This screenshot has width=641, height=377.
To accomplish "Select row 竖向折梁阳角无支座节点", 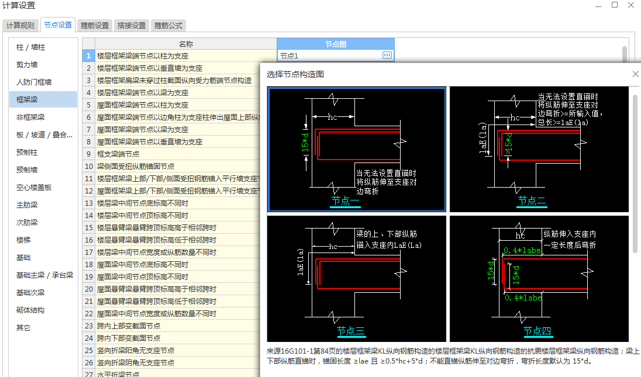I will point(177,350).
